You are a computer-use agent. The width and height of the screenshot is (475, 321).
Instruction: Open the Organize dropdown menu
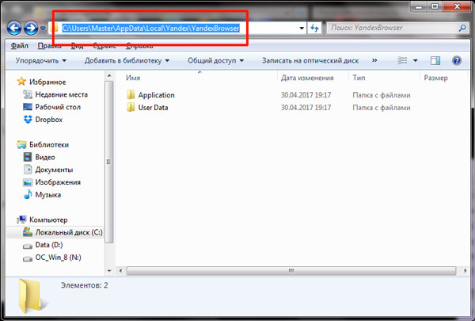coord(40,60)
